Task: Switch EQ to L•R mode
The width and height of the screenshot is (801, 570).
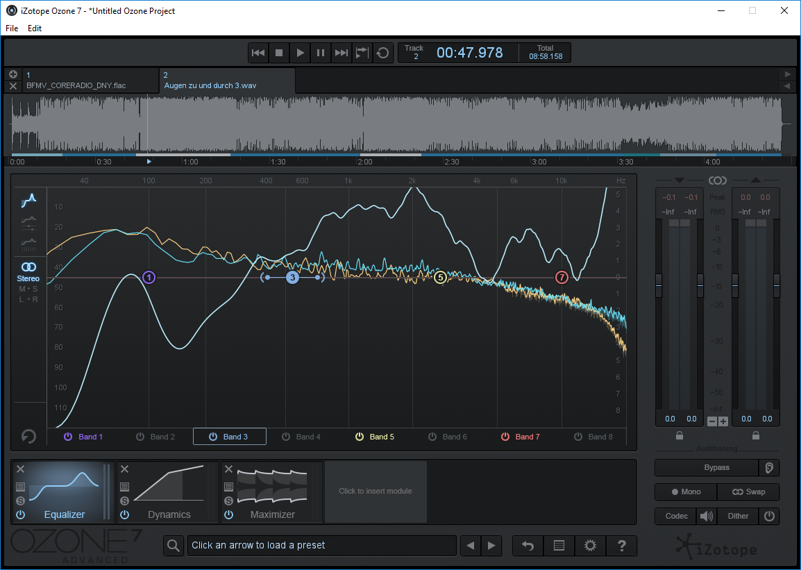Action: click(28, 299)
